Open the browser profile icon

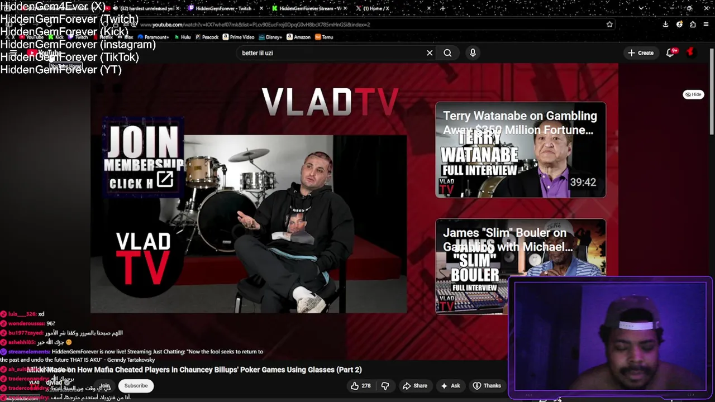pyautogui.click(x=679, y=25)
